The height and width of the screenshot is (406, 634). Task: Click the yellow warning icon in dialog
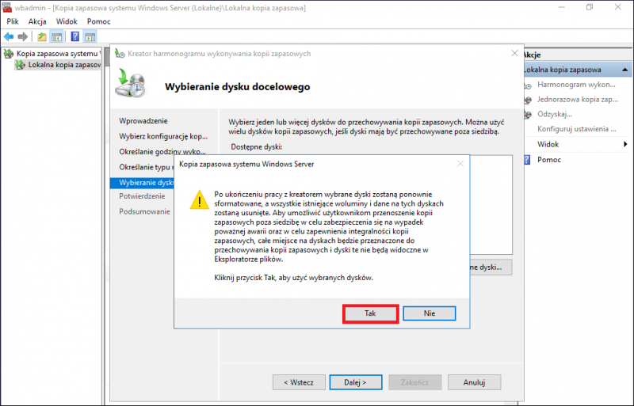coord(198,200)
